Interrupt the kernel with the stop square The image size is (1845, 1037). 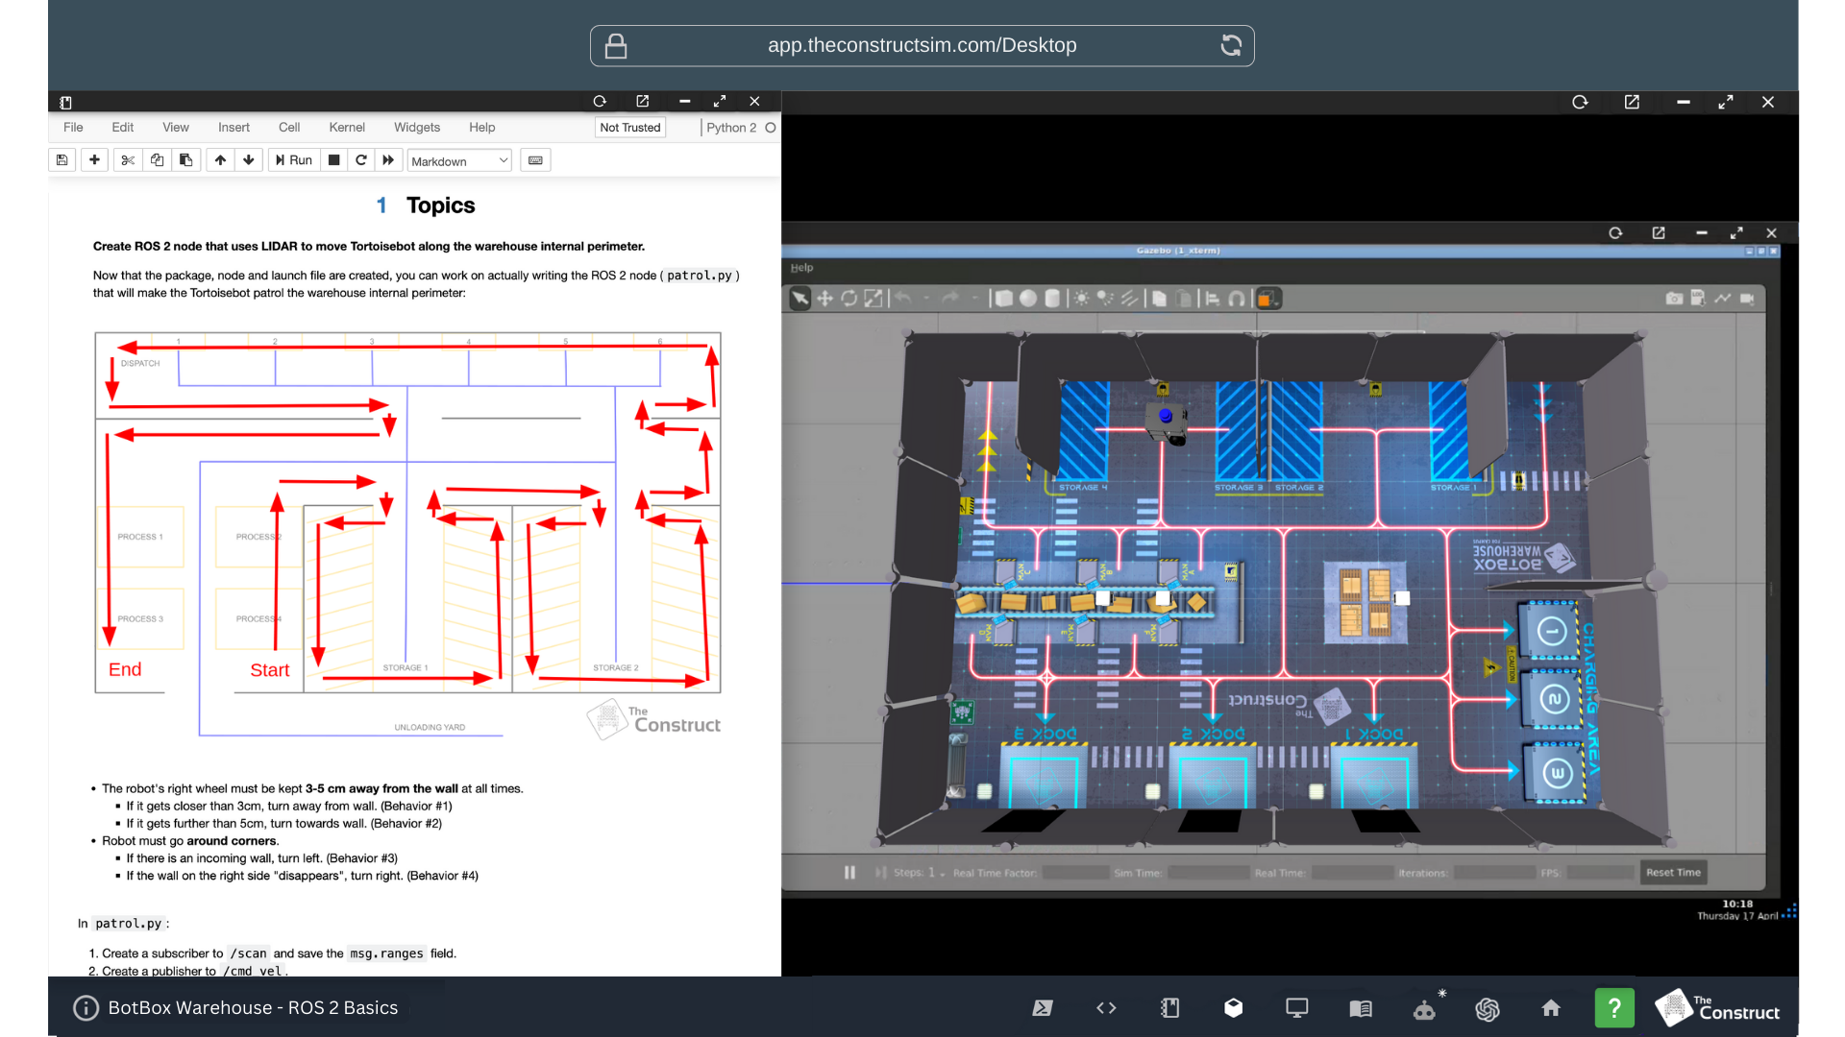(333, 160)
